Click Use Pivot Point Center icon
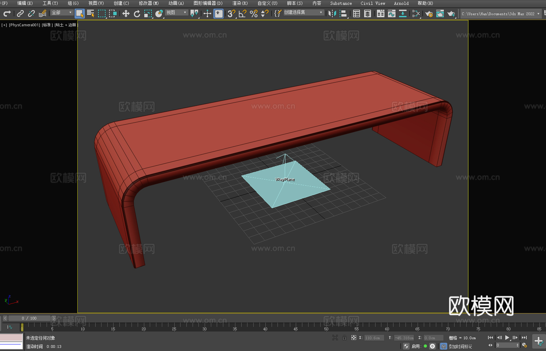Image resolution: width=546 pixels, height=351 pixels. point(194,13)
